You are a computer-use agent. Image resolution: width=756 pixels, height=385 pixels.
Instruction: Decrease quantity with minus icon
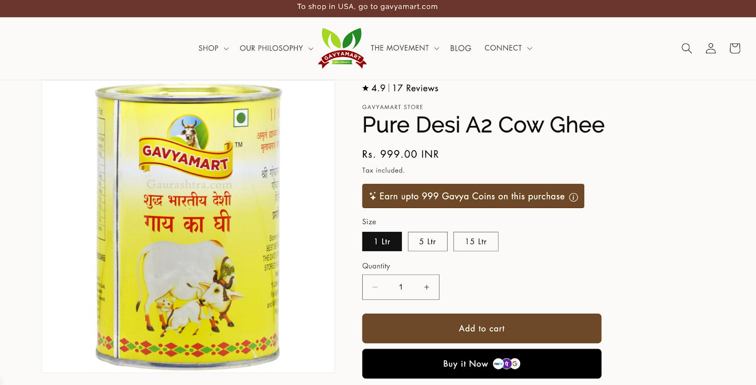(x=375, y=287)
